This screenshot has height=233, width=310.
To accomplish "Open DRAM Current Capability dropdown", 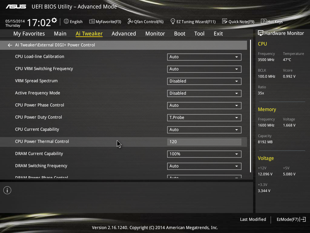I will [204, 154].
